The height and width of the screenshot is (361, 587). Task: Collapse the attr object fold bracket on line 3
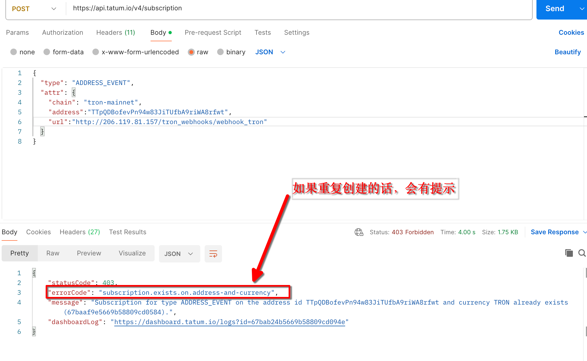pyautogui.click(x=74, y=93)
